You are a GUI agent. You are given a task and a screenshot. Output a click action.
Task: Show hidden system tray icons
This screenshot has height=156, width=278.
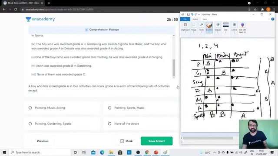tap(214, 152)
